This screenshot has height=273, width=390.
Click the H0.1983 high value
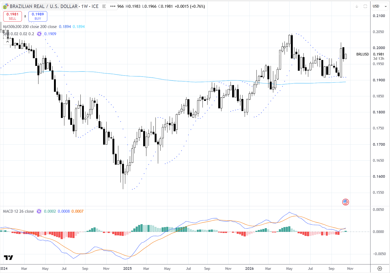click(133, 6)
